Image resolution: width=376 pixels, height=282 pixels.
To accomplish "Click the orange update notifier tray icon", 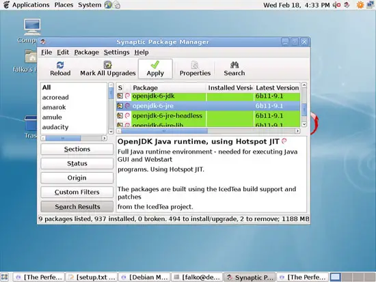I will [360, 5].
